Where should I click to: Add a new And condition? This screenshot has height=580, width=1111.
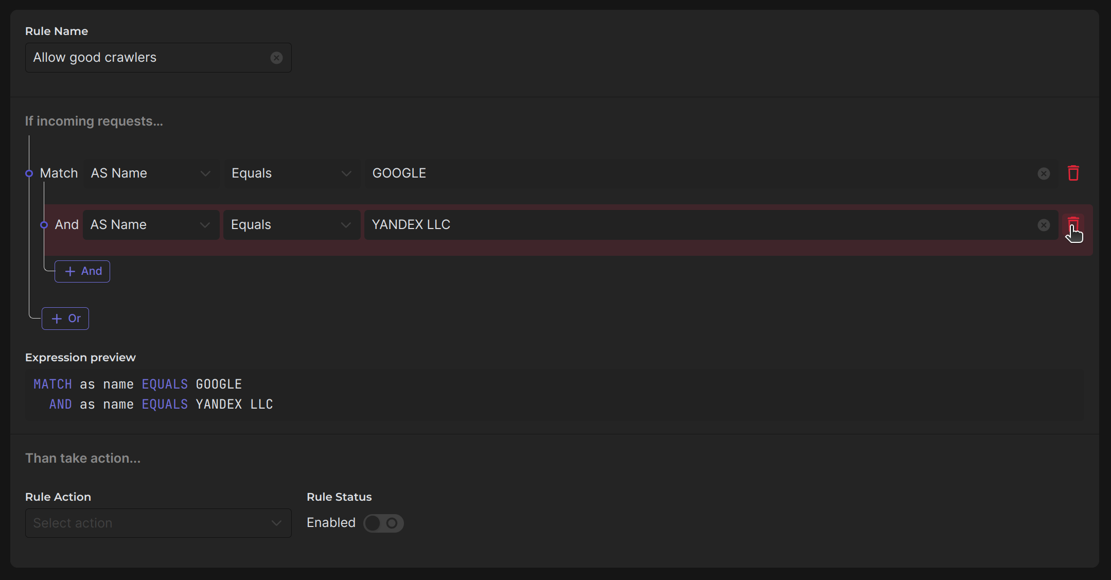pos(82,271)
